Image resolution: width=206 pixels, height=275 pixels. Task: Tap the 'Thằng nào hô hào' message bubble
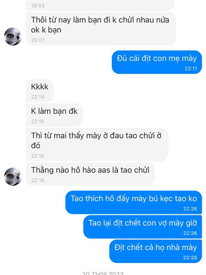tap(90, 174)
